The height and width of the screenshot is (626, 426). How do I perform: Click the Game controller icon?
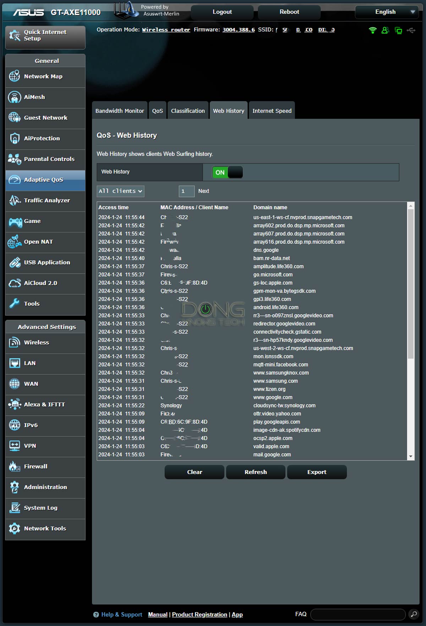[16, 221]
